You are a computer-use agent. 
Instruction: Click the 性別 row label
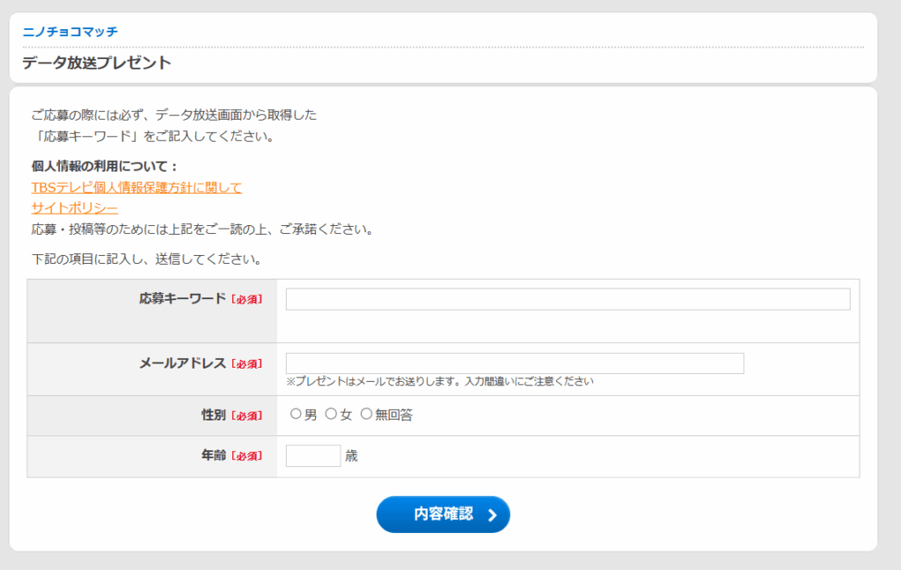pos(214,415)
